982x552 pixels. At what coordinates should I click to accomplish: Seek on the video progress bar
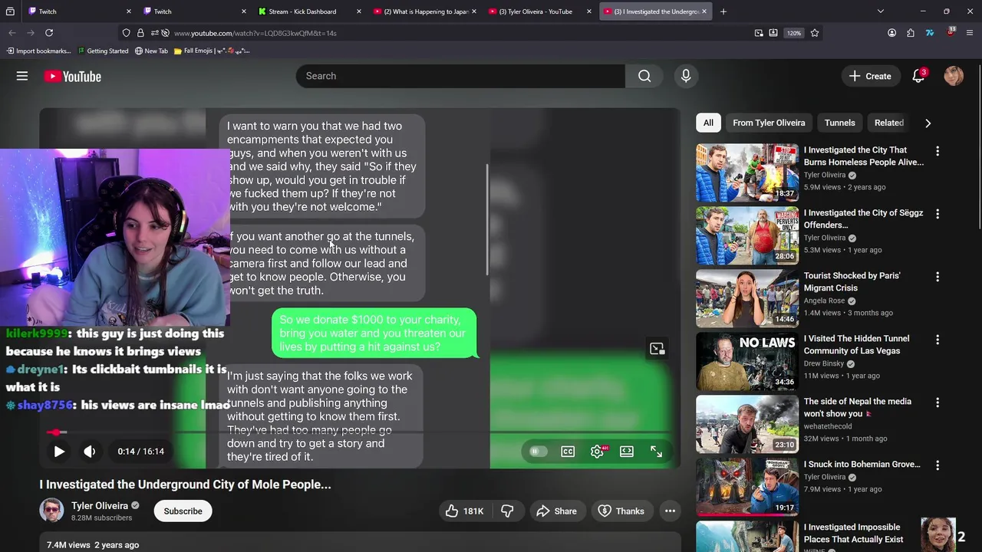pyautogui.click(x=360, y=432)
